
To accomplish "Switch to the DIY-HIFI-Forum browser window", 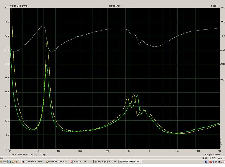I will pos(33,162).
